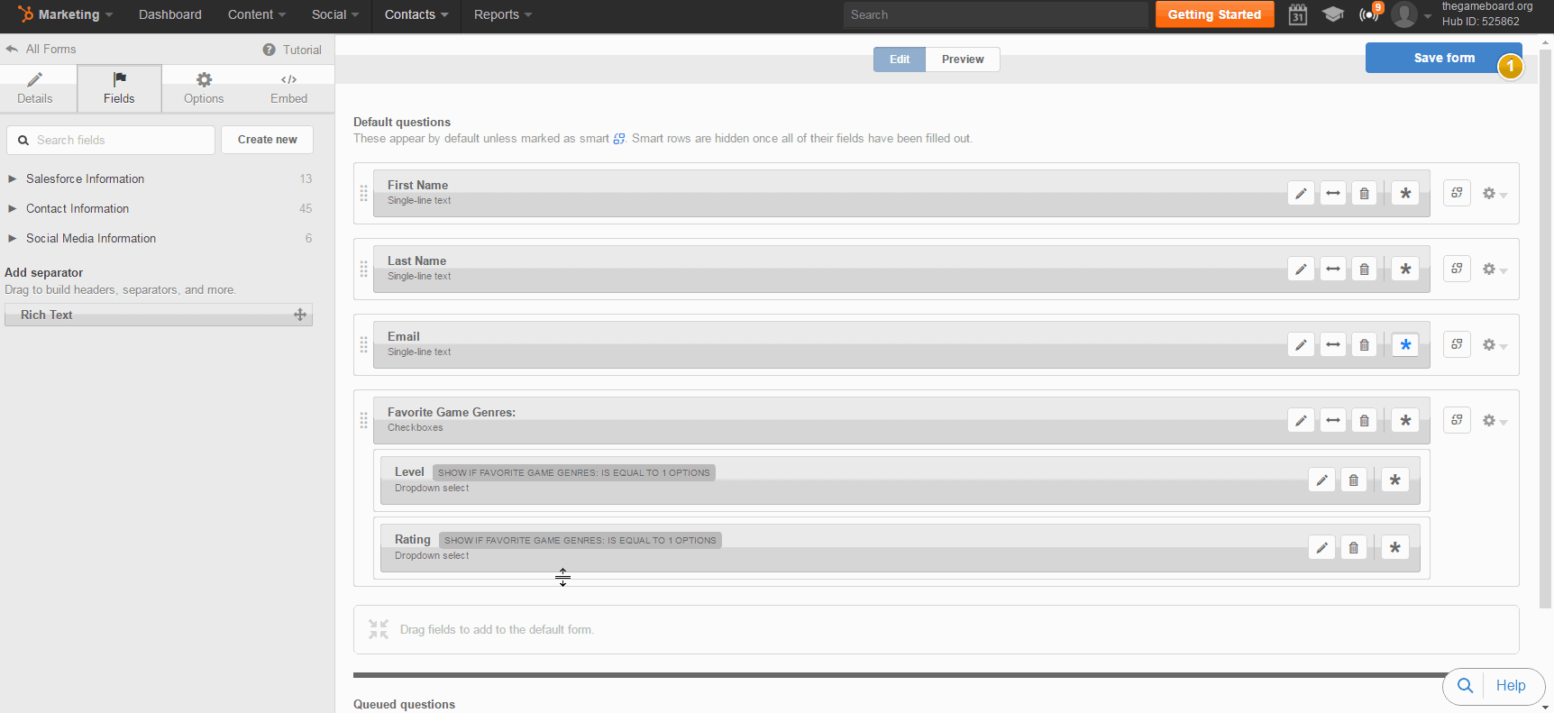
Task: Switch to the Embed tab
Action: 288,88
